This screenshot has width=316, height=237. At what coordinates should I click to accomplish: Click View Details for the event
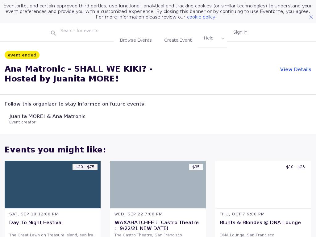click(x=295, y=69)
